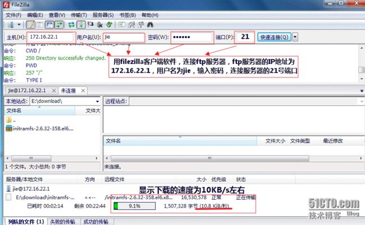Click 远程文件 queue column header
365x225 pixels.
[x=115, y=180]
